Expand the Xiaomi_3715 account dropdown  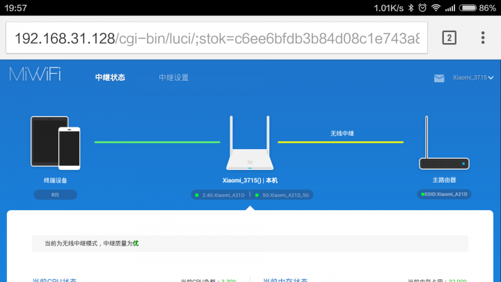473,78
